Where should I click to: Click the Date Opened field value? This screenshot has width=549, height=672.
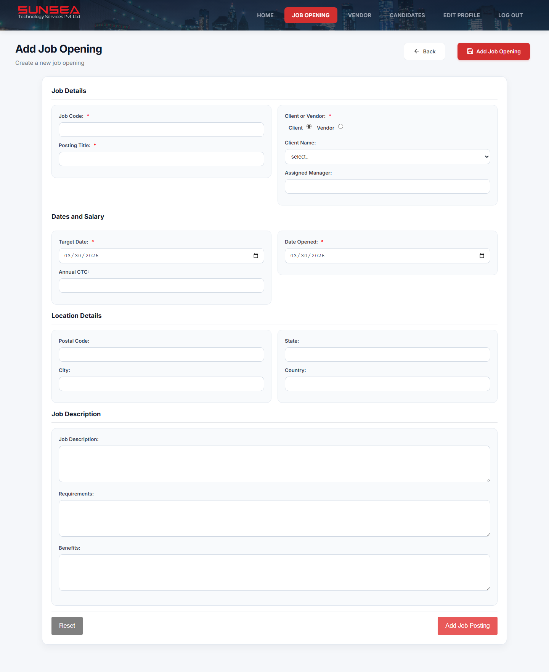click(x=308, y=256)
